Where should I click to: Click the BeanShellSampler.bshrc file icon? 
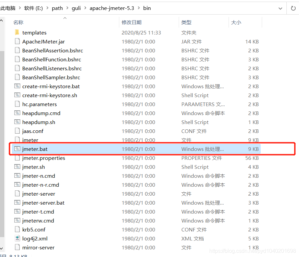coord(17,77)
